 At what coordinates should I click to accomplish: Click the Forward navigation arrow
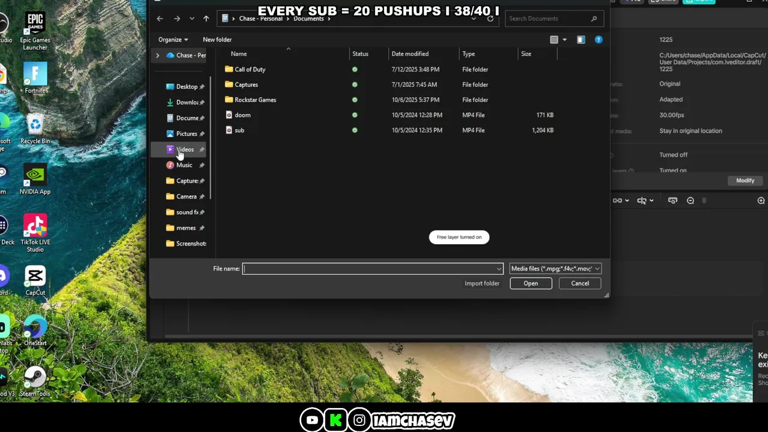tap(177, 19)
